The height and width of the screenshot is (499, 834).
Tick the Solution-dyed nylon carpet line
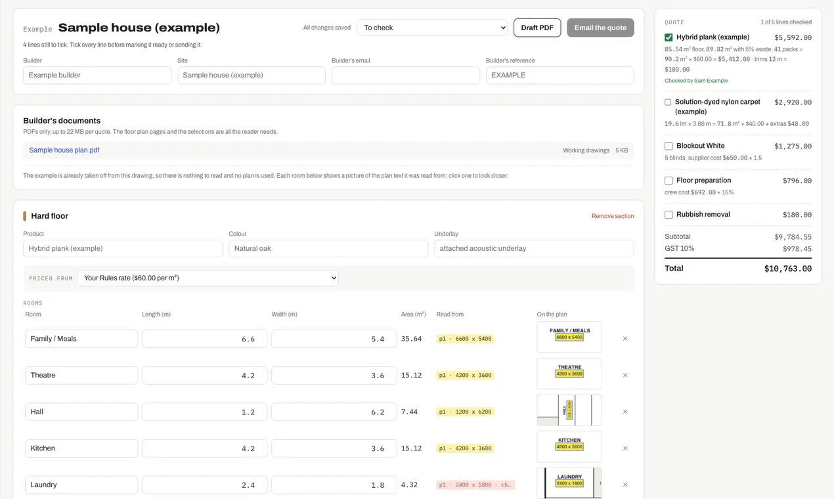[668, 102]
